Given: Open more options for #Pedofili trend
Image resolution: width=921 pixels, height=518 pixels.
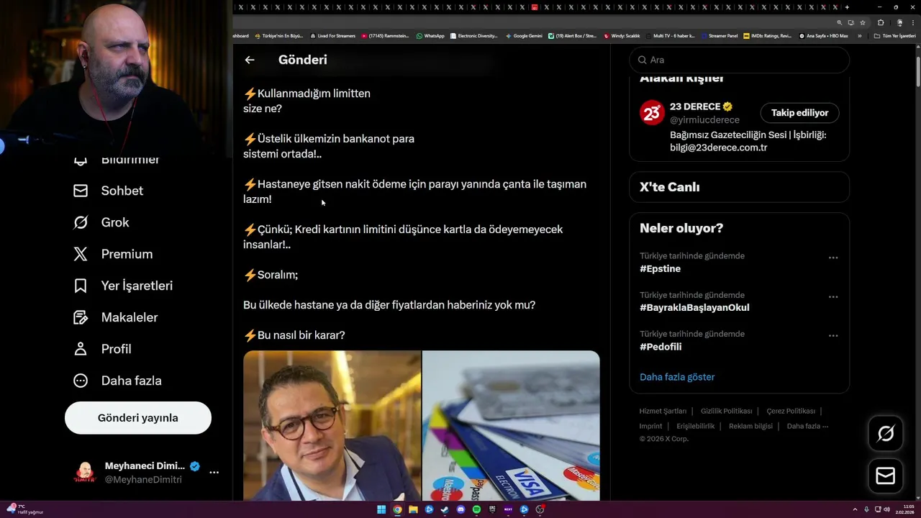Looking at the screenshot, I should (x=833, y=335).
